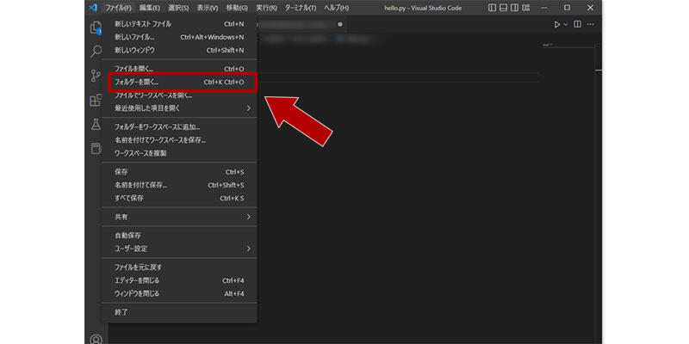The height and width of the screenshot is (344, 689).
Task: Click the Run Python file play icon
Action: [557, 24]
